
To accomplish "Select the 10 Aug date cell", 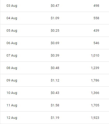I will tap(12, 93).
